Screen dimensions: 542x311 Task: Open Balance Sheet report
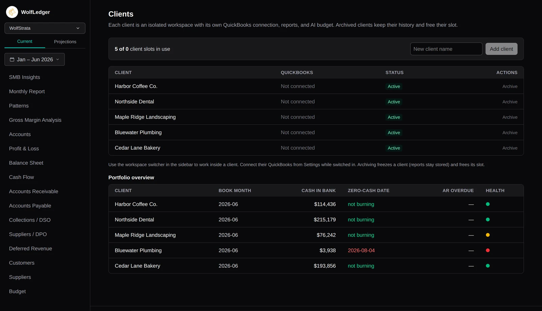pos(26,163)
